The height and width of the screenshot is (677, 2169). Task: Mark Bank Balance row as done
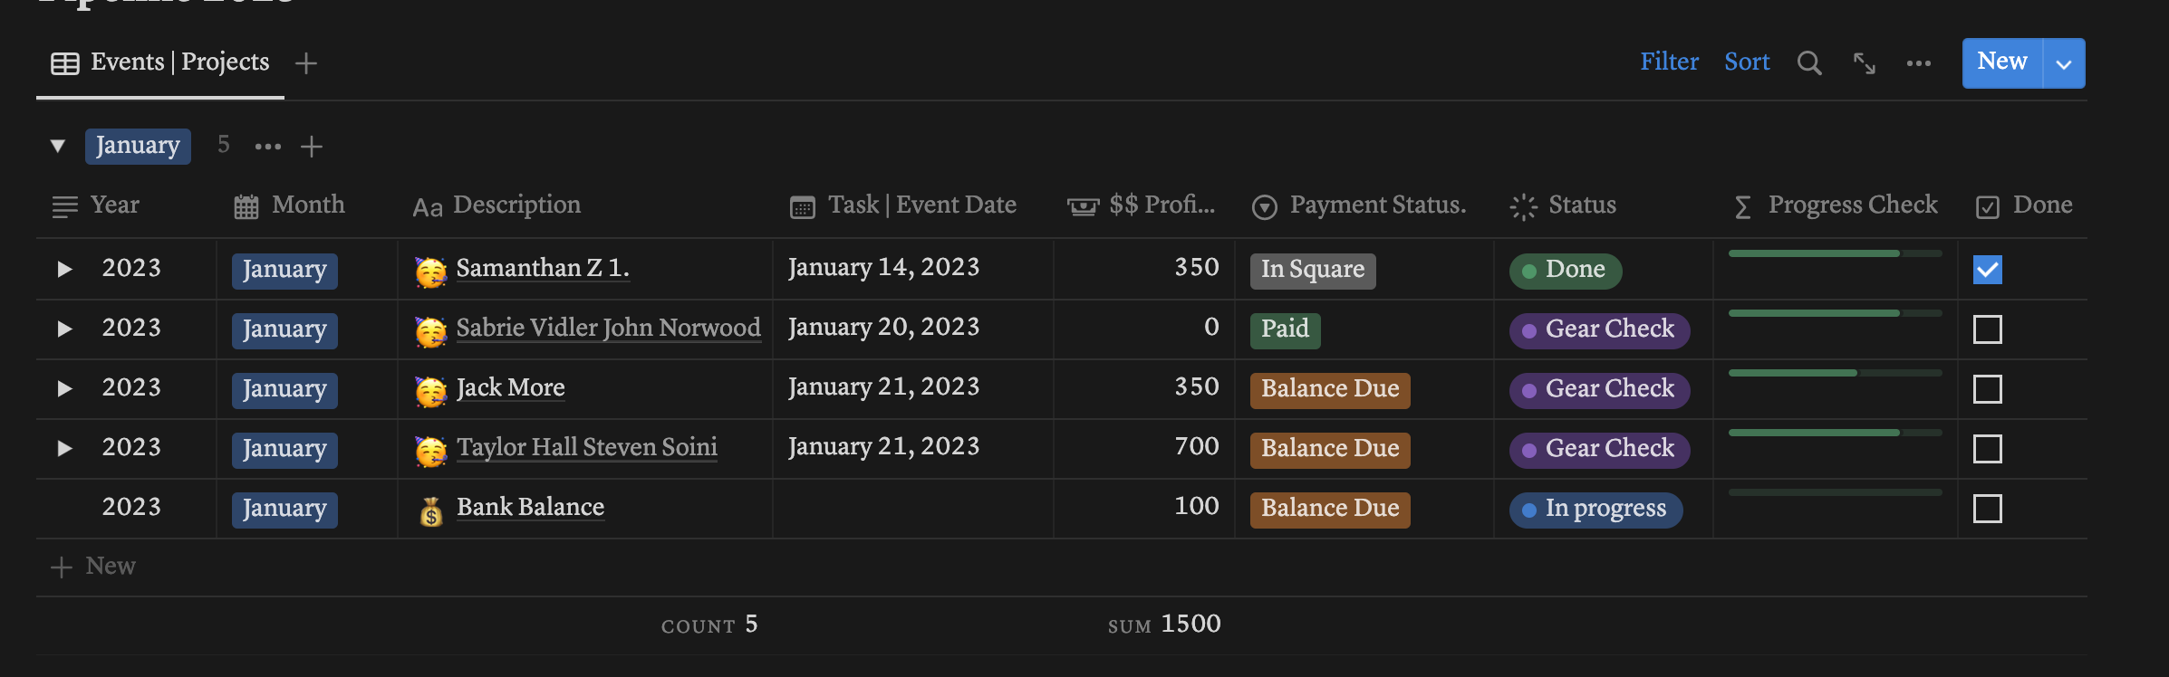[x=1987, y=509]
